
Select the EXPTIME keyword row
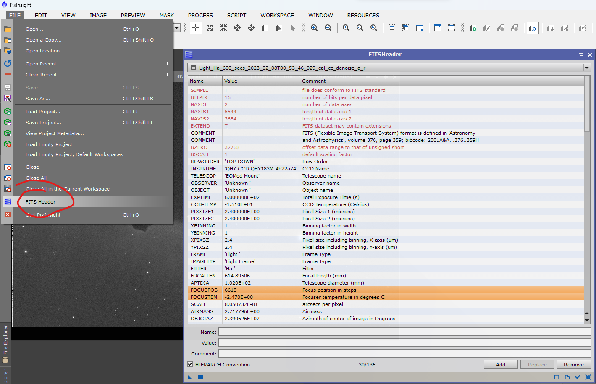(386, 197)
